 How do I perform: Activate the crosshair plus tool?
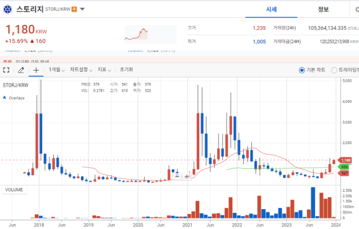36,70
